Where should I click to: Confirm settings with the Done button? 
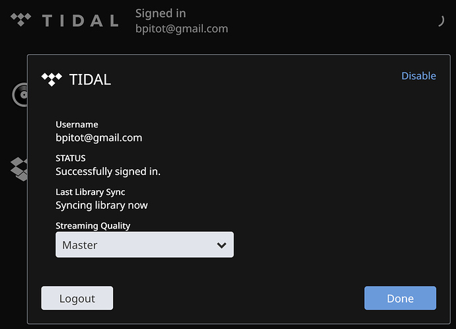400,298
